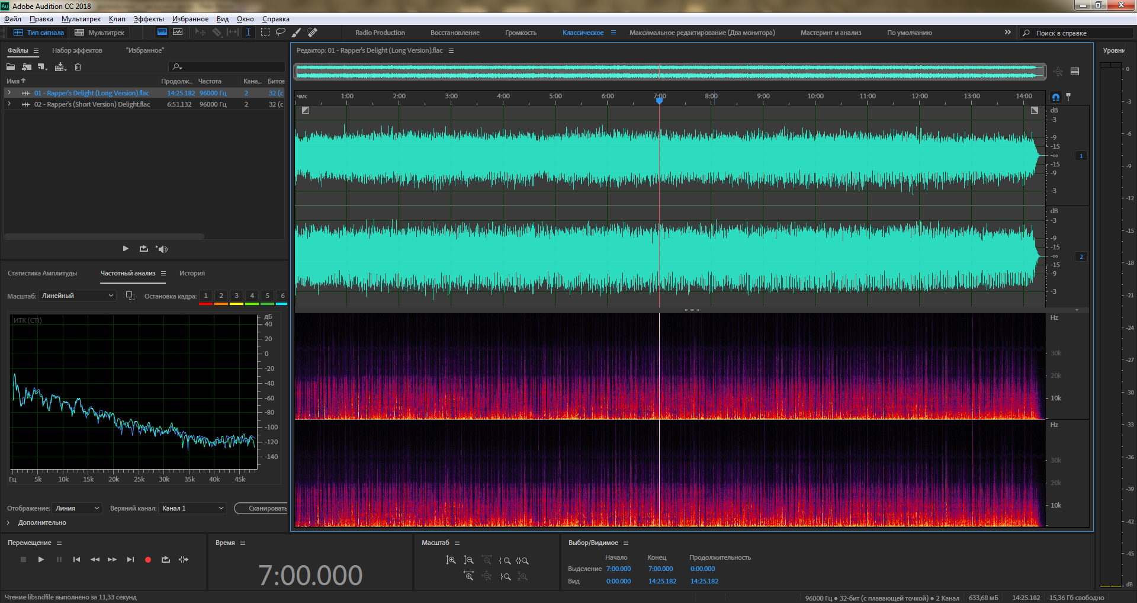Toggle auto-play speaker icon in Files panel
The height and width of the screenshot is (603, 1137).
(162, 249)
